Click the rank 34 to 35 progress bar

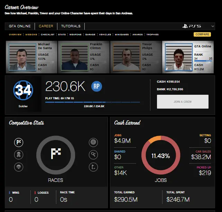pyautogui.click(x=203, y=61)
